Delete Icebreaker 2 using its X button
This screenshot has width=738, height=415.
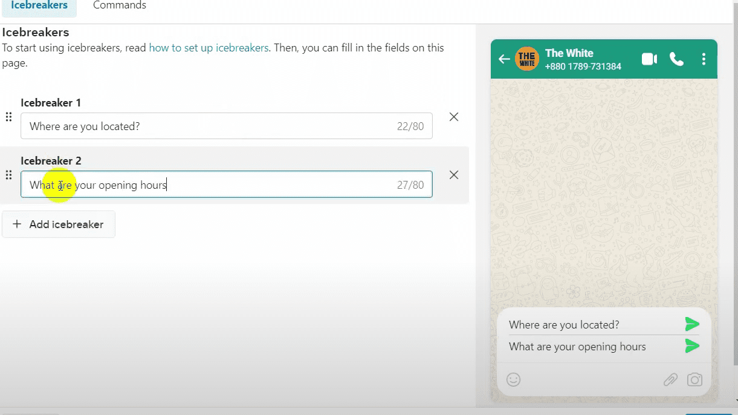tap(454, 175)
